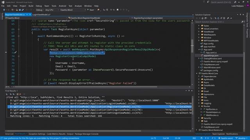Viewport: 250px width, 140px height.
Task: Click the pencil quick-action icon at line 73
Action: pos(16,52)
